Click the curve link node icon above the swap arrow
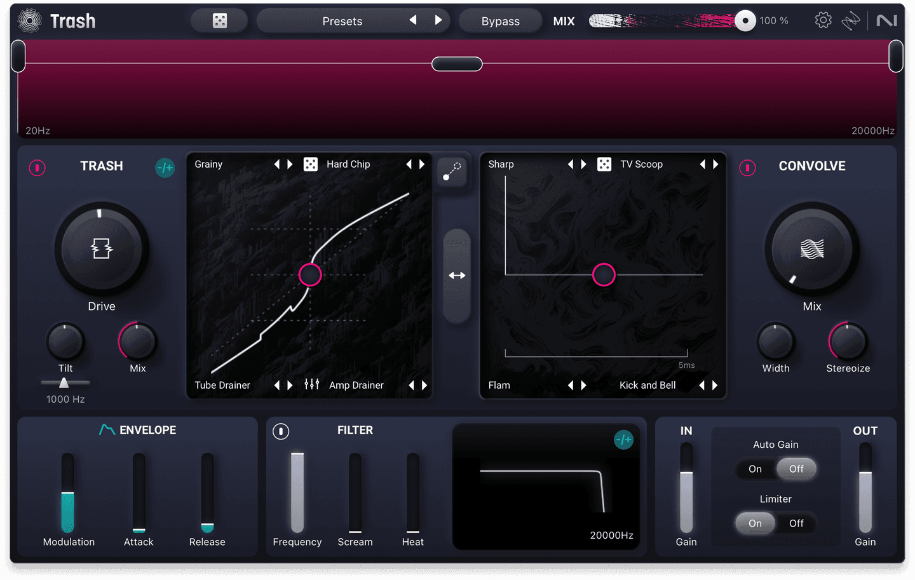The image size is (915, 580). click(x=452, y=172)
